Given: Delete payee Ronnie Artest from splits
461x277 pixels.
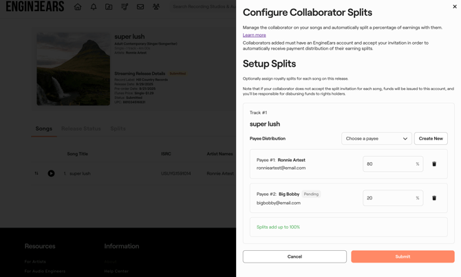Looking at the screenshot, I should point(434,164).
